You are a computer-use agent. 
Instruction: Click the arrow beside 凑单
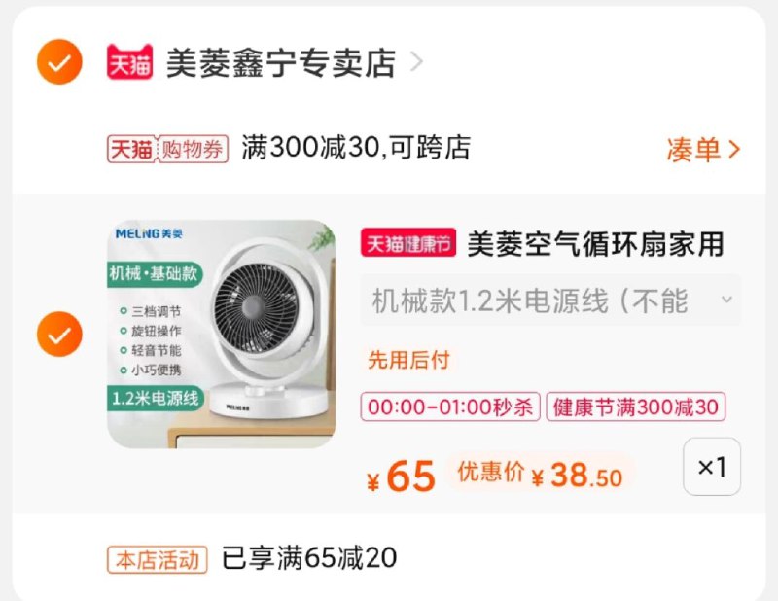point(734,149)
